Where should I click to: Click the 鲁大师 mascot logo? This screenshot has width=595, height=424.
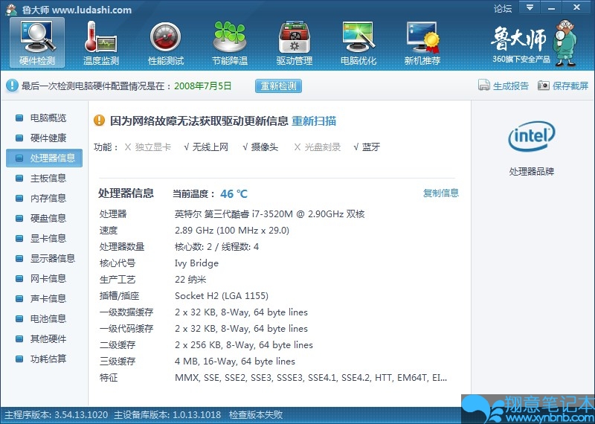[565, 43]
